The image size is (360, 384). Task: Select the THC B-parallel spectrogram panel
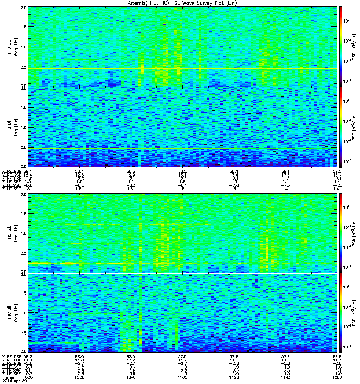pyautogui.click(x=183, y=313)
